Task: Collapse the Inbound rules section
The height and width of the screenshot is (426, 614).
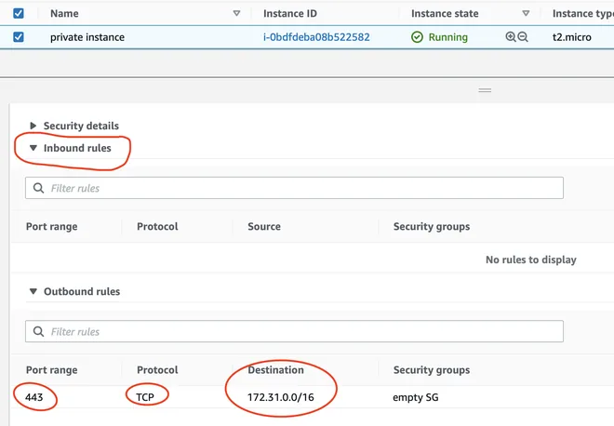Action: click(x=33, y=148)
